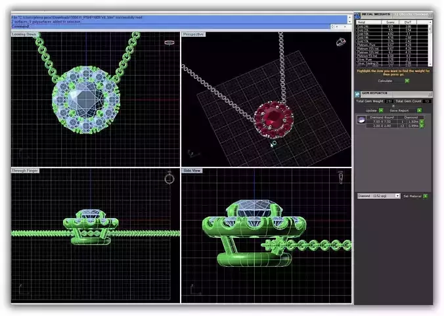Select the Silver Sterling row

pyautogui.click(x=392, y=64)
